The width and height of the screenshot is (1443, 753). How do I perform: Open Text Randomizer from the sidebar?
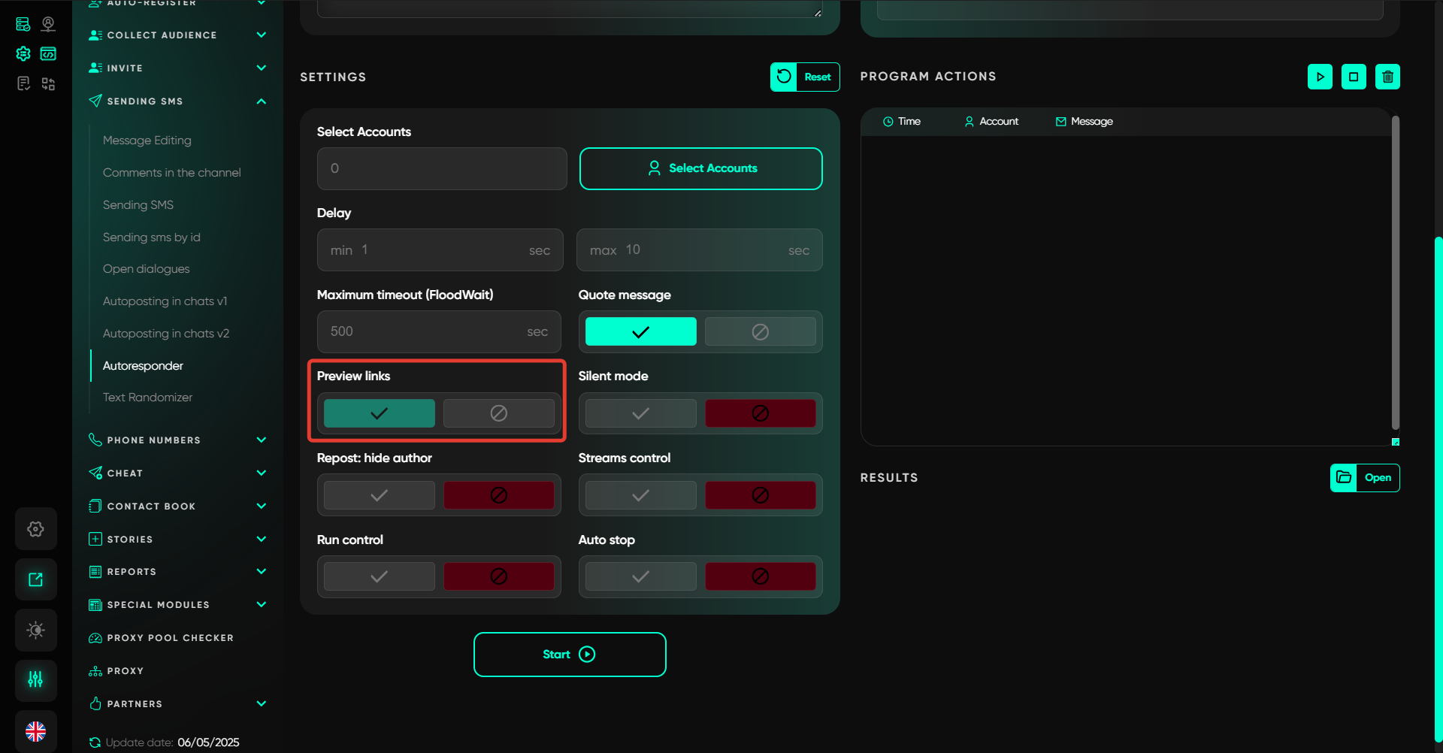[x=147, y=398]
